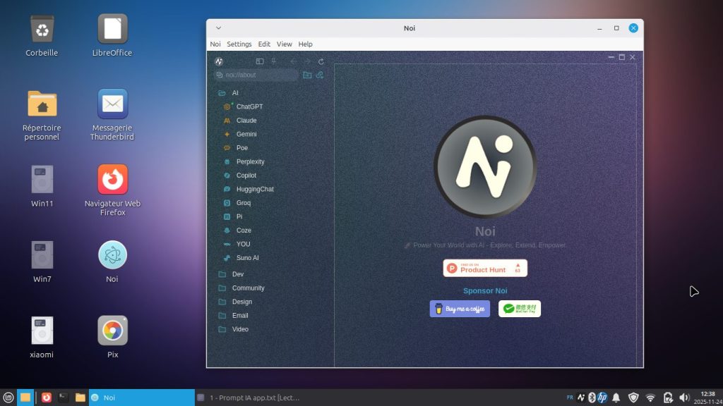This screenshot has height=406, width=723.
Task: Open the Pix desktop icon
Action: point(112,331)
